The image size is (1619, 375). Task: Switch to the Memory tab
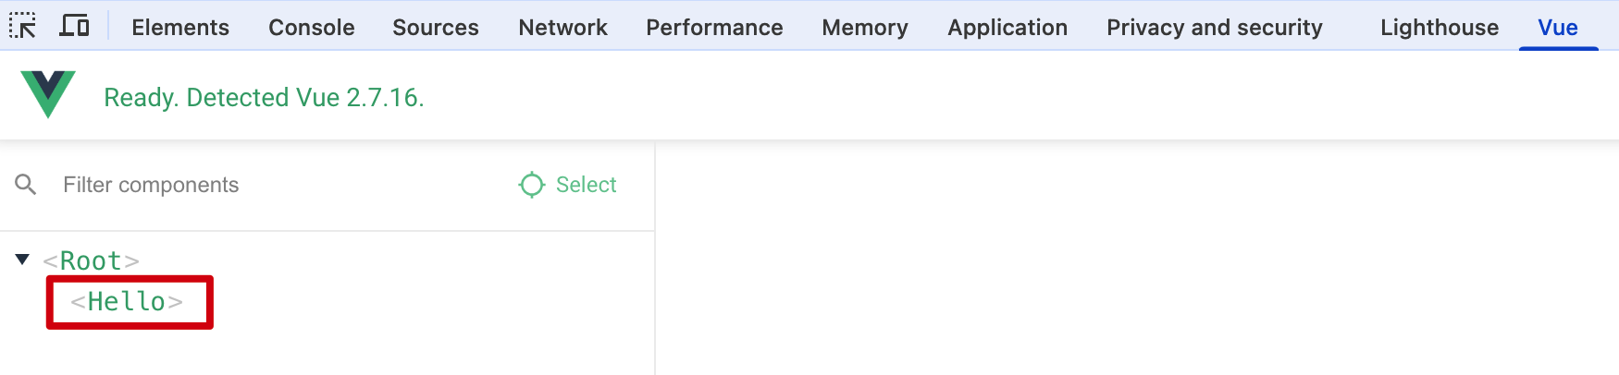(x=865, y=28)
